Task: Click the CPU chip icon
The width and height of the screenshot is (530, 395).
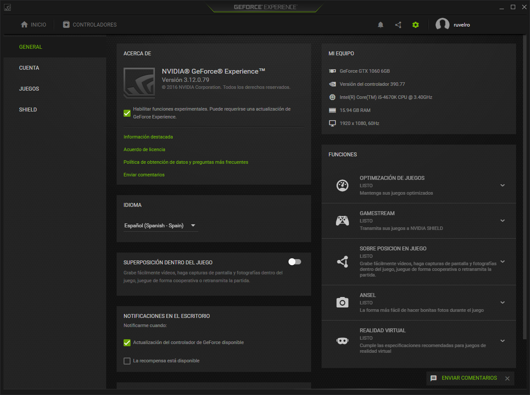Action: click(332, 97)
